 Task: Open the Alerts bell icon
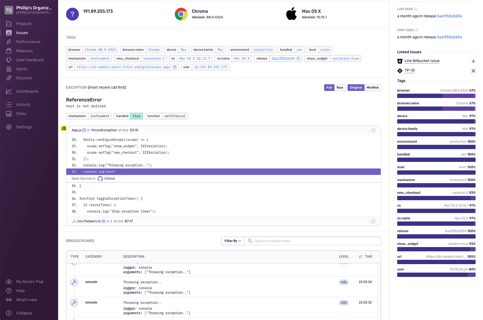[9, 69]
